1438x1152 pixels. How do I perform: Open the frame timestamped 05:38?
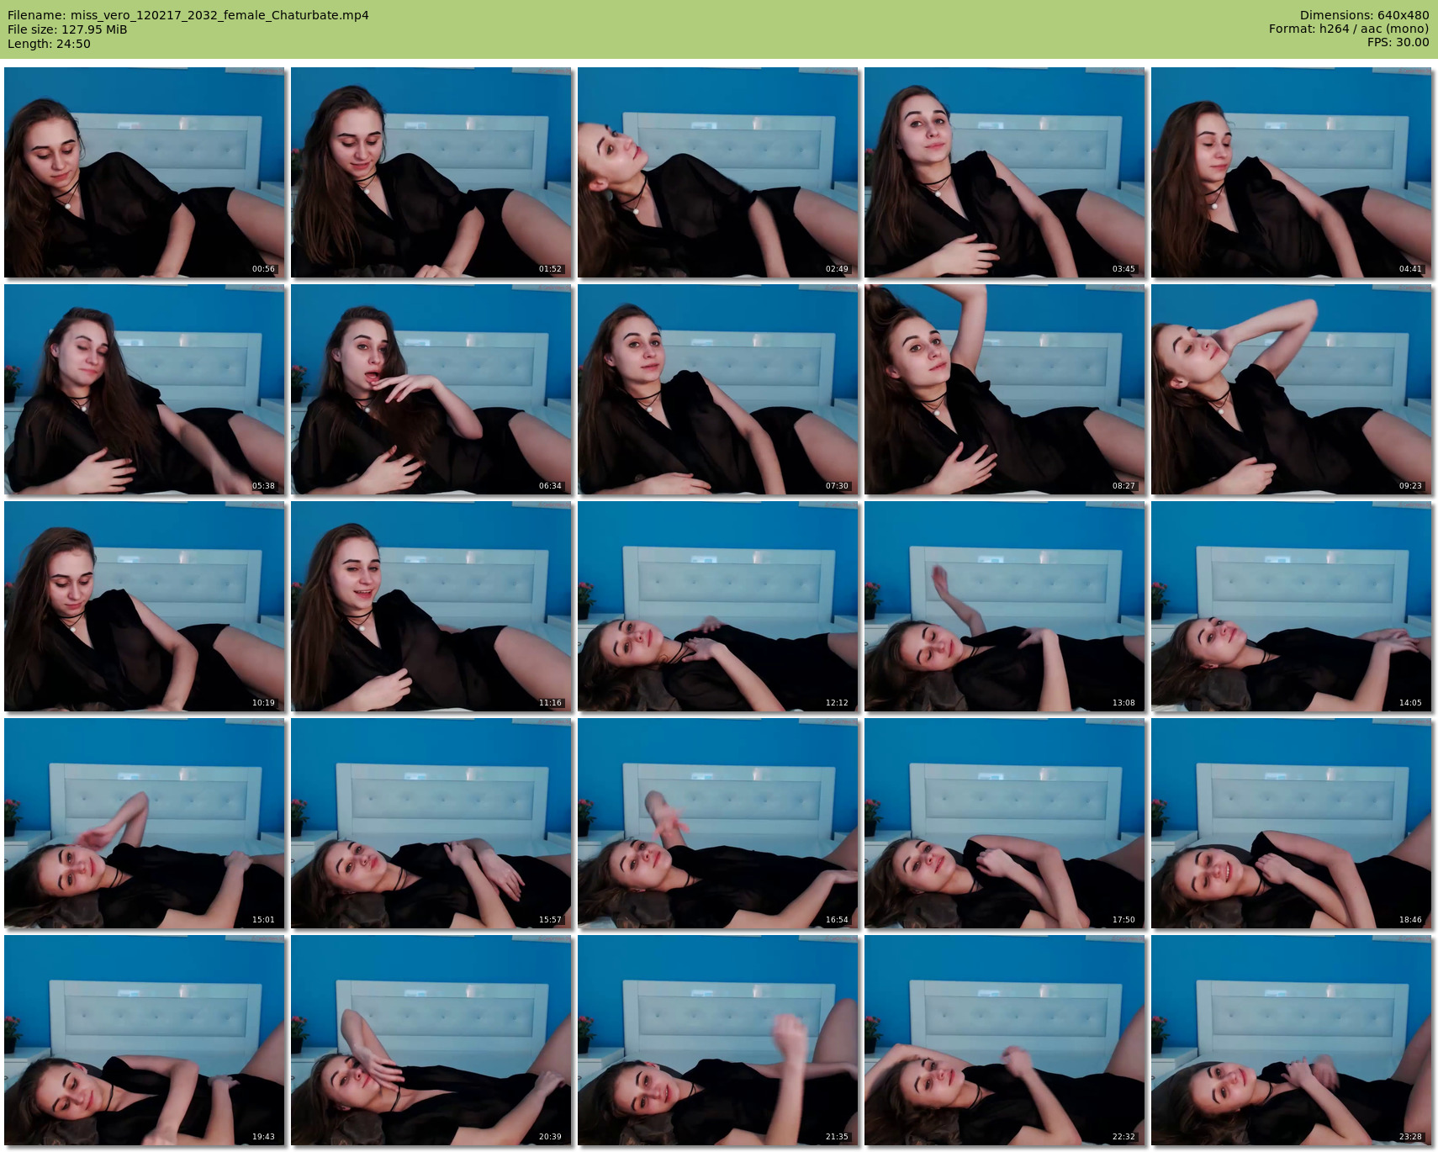(145, 389)
